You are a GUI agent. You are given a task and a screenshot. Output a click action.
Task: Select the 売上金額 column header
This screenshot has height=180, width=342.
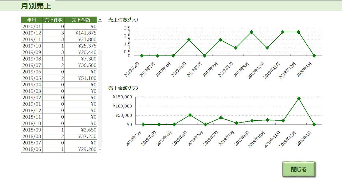coord(81,20)
